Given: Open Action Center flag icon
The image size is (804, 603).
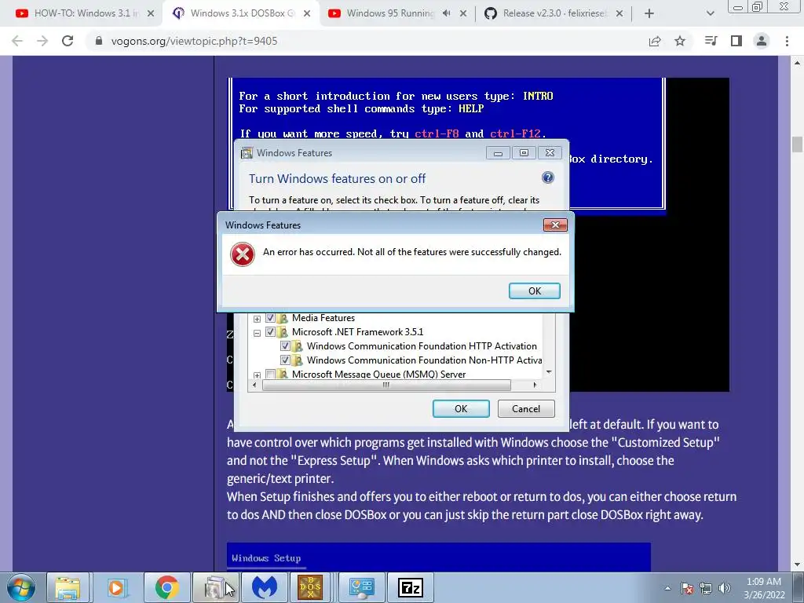Looking at the screenshot, I should pos(687,588).
